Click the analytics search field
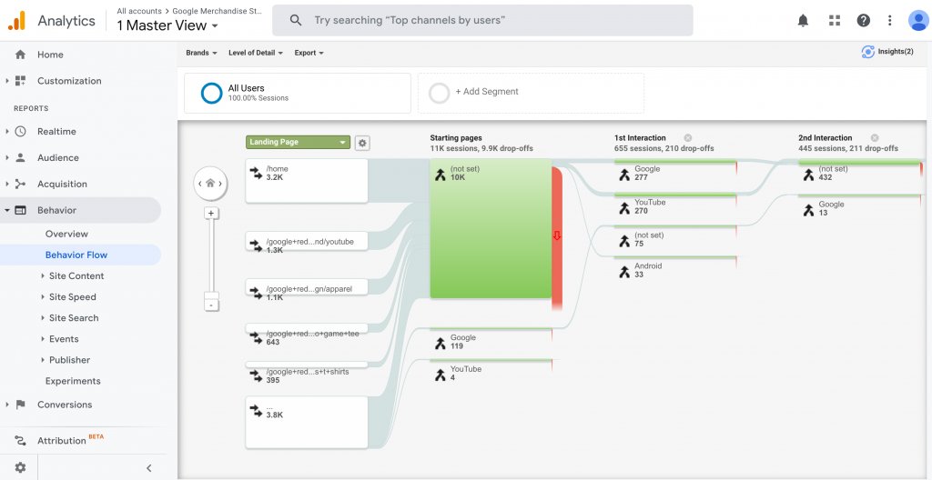Viewport: 932px width, 480px height. (490, 20)
